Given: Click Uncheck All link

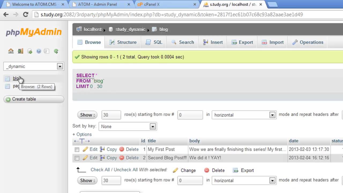Looking at the screenshot, I should click(x=126, y=170).
